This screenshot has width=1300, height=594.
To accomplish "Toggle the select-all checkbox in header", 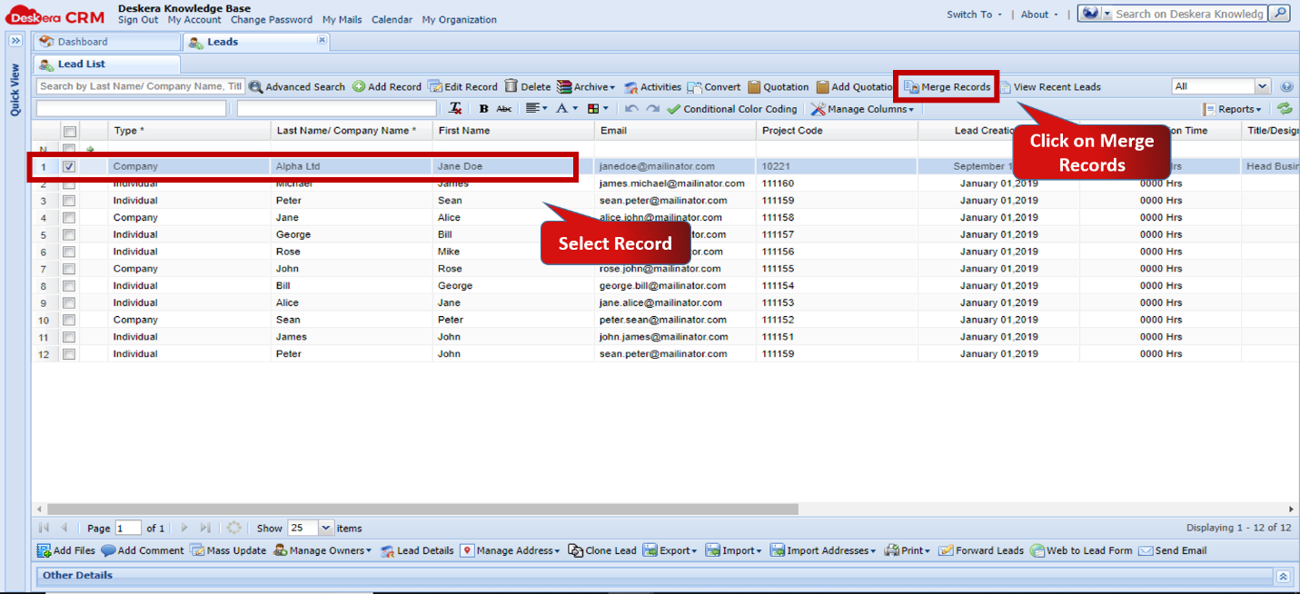I will 70,131.
